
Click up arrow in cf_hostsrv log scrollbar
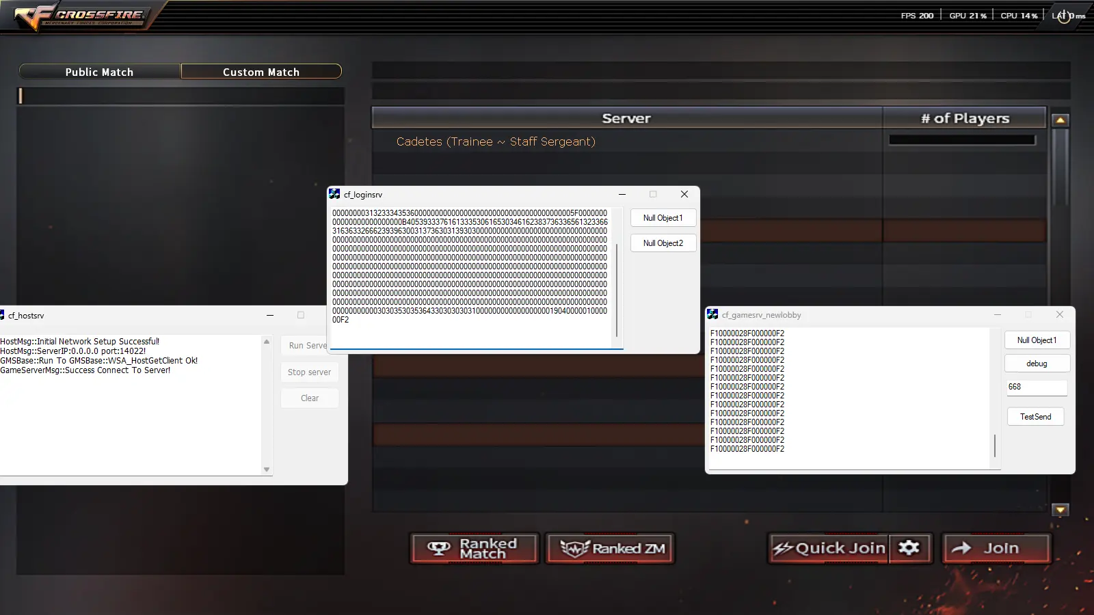tap(267, 342)
